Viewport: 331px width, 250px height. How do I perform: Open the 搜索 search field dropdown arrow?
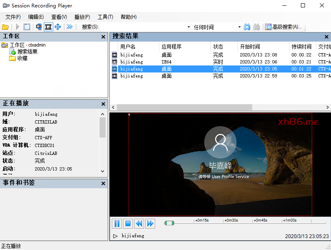[x=188, y=27]
